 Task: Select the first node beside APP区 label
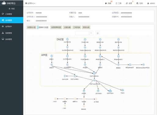52,56
